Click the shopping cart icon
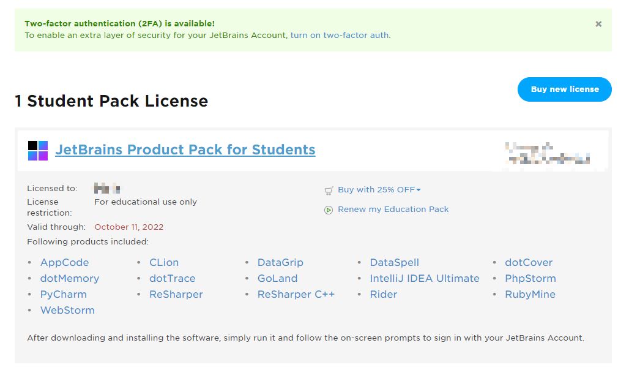Screen dimensions: 629x378 pyautogui.click(x=329, y=191)
